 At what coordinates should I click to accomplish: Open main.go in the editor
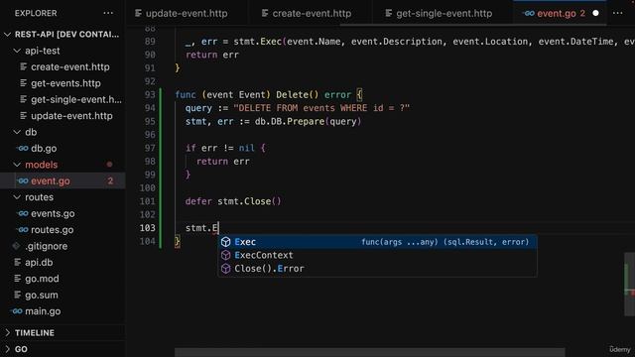[x=63, y=311]
